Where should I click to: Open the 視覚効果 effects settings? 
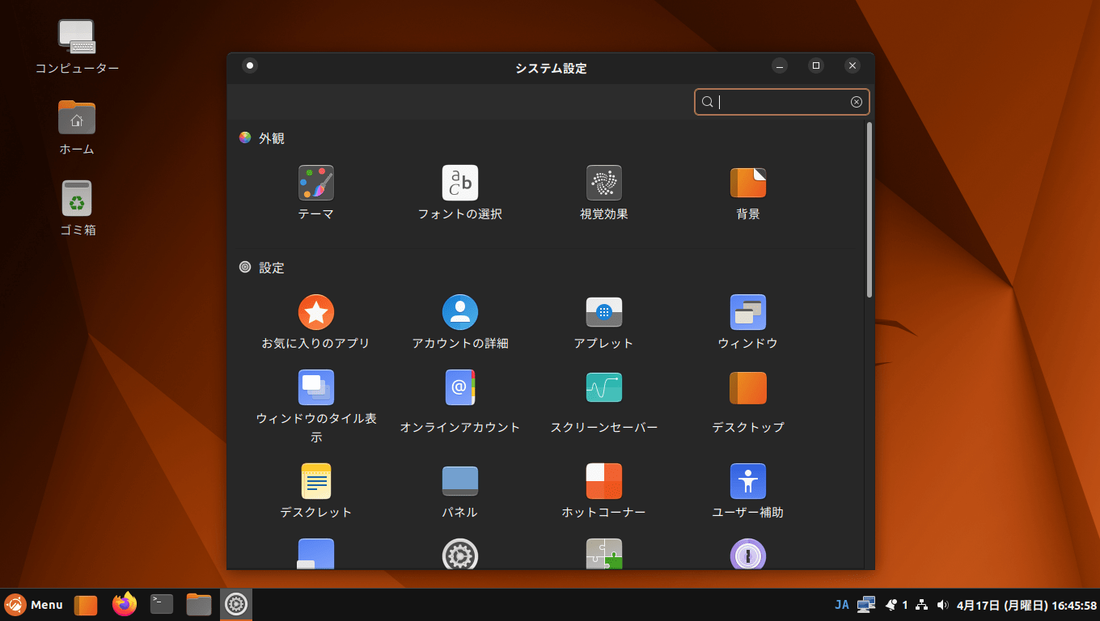coord(603,184)
